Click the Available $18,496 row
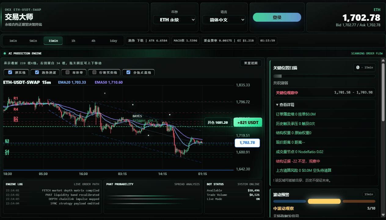The image size is (386, 220). [233, 190]
